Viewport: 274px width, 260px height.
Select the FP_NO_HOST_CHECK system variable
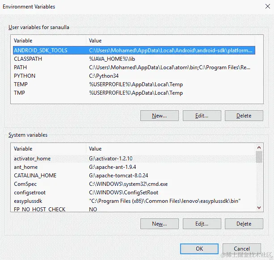coord(134,209)
